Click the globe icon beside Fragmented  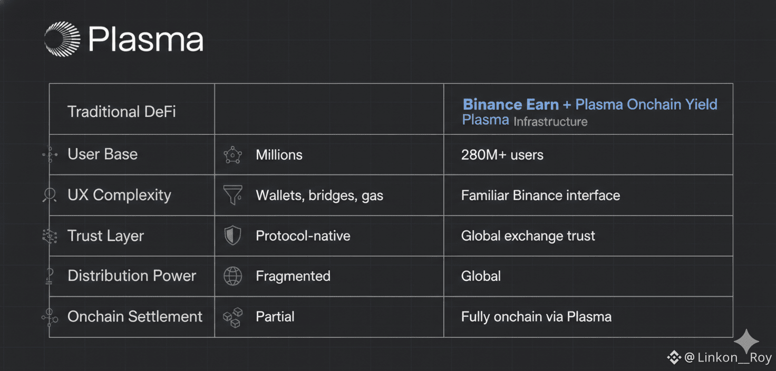[232, 276]
